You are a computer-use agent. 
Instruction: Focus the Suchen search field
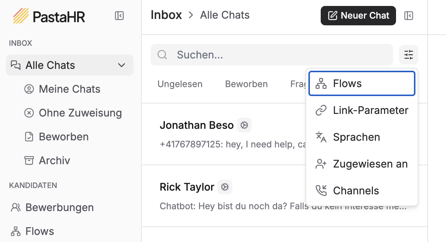280,55
